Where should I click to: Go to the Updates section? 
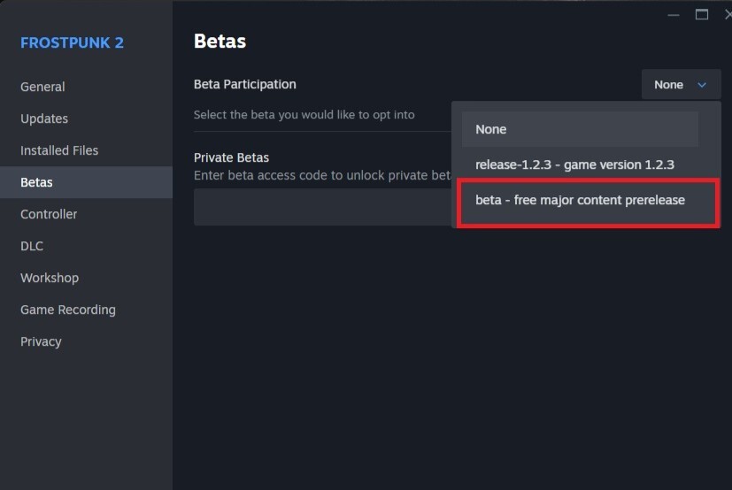click(x=44, y=119)
